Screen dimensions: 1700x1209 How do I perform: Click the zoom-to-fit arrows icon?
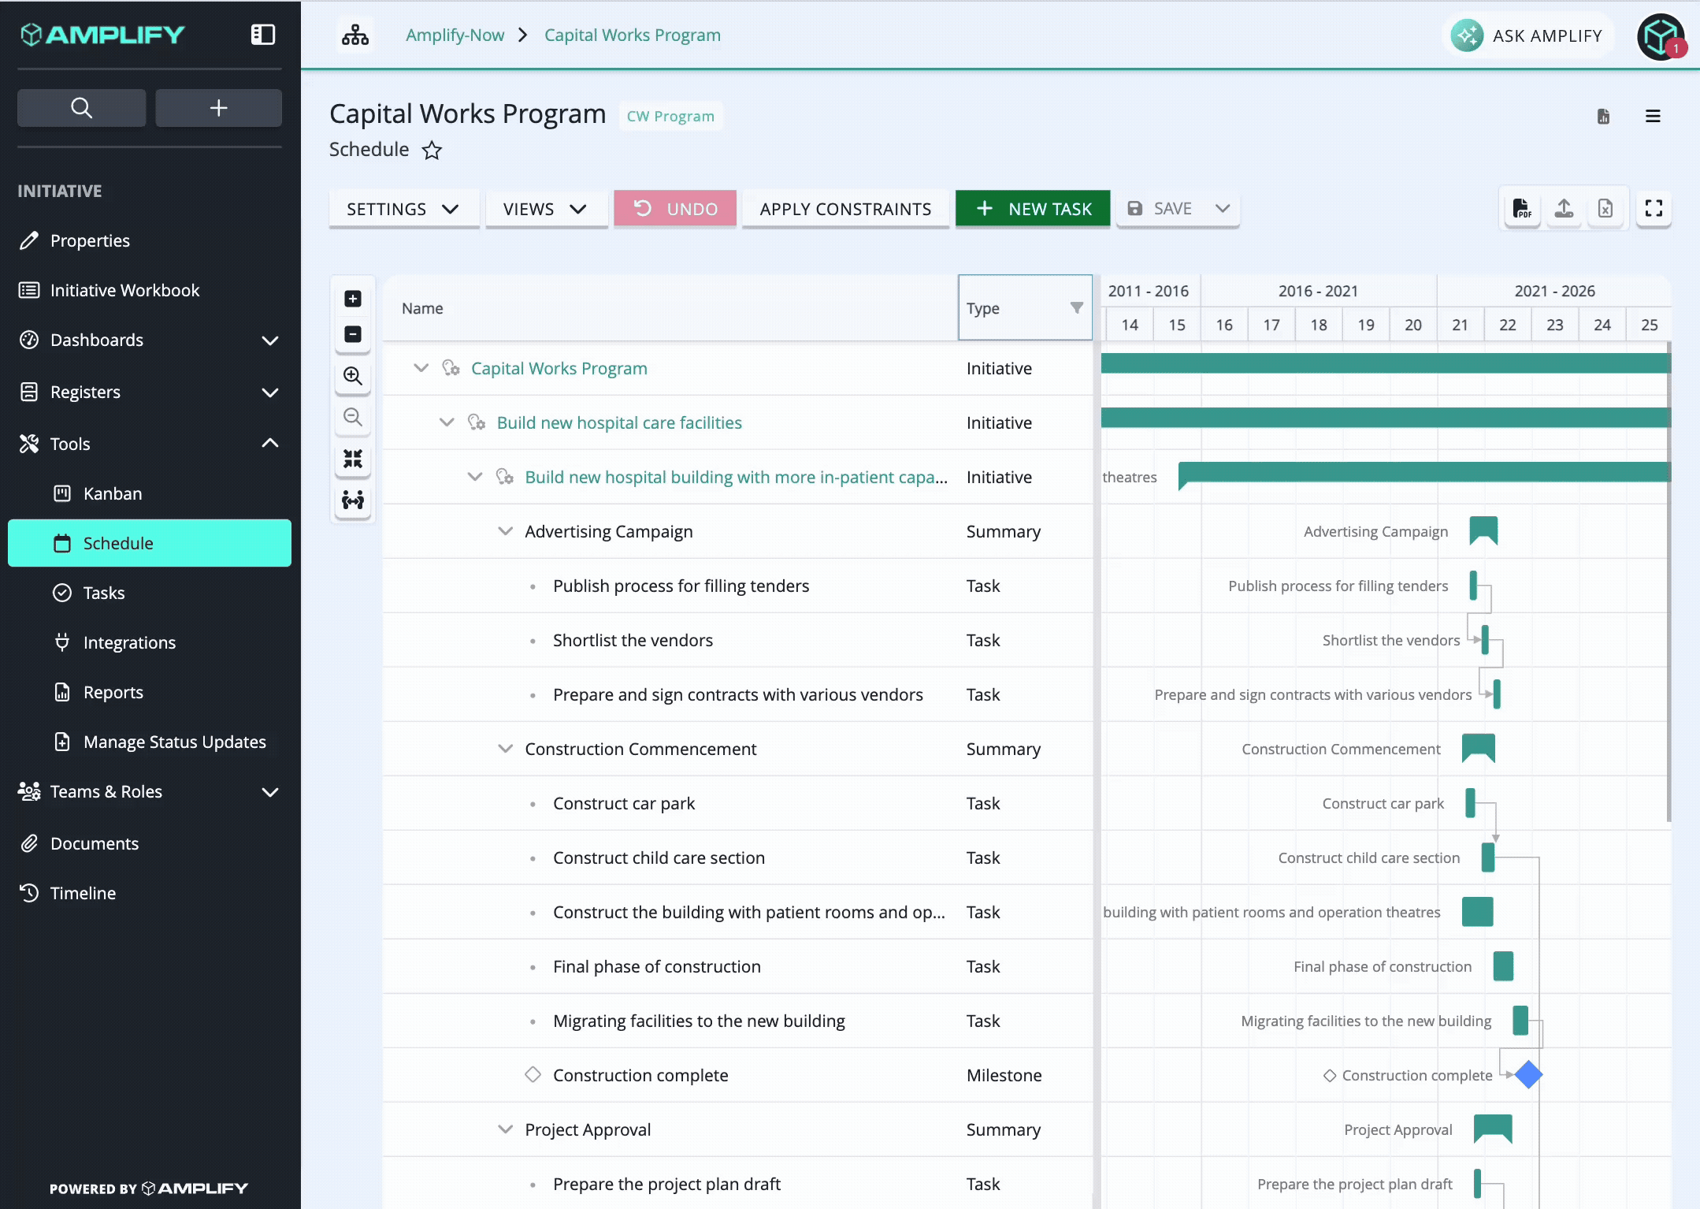(353, 459)
